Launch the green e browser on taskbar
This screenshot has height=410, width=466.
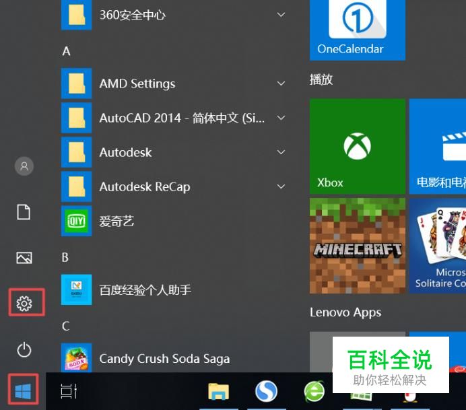coord(314,391)
